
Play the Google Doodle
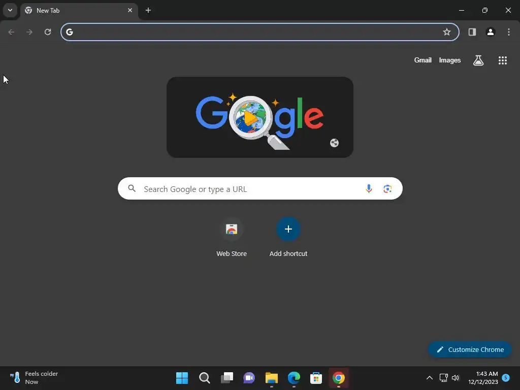tap(250, 117)
